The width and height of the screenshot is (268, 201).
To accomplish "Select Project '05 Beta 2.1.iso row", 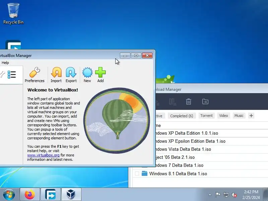I will (x=212, y=157).
